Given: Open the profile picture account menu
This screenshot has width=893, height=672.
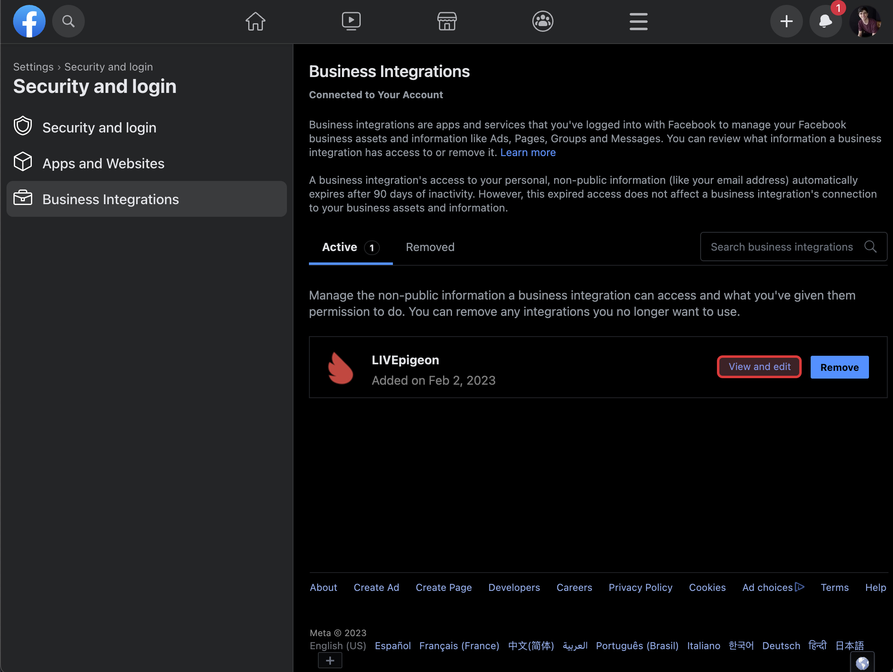Looking at the screenshot, I should pos(865,21).
